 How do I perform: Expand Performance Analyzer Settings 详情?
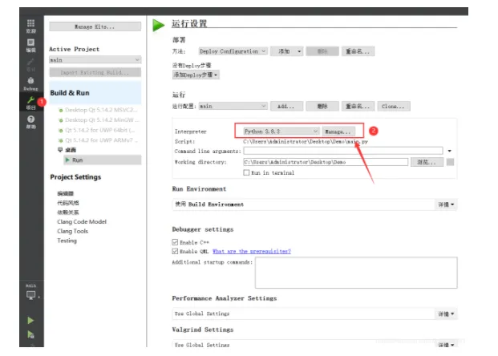click(446, 314)
